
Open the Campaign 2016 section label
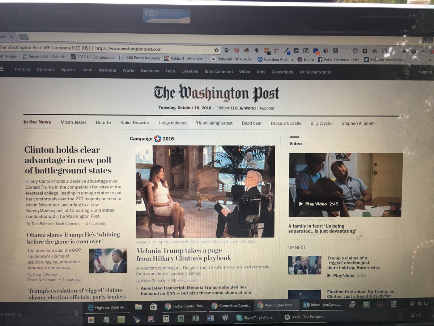coord(152,139)
